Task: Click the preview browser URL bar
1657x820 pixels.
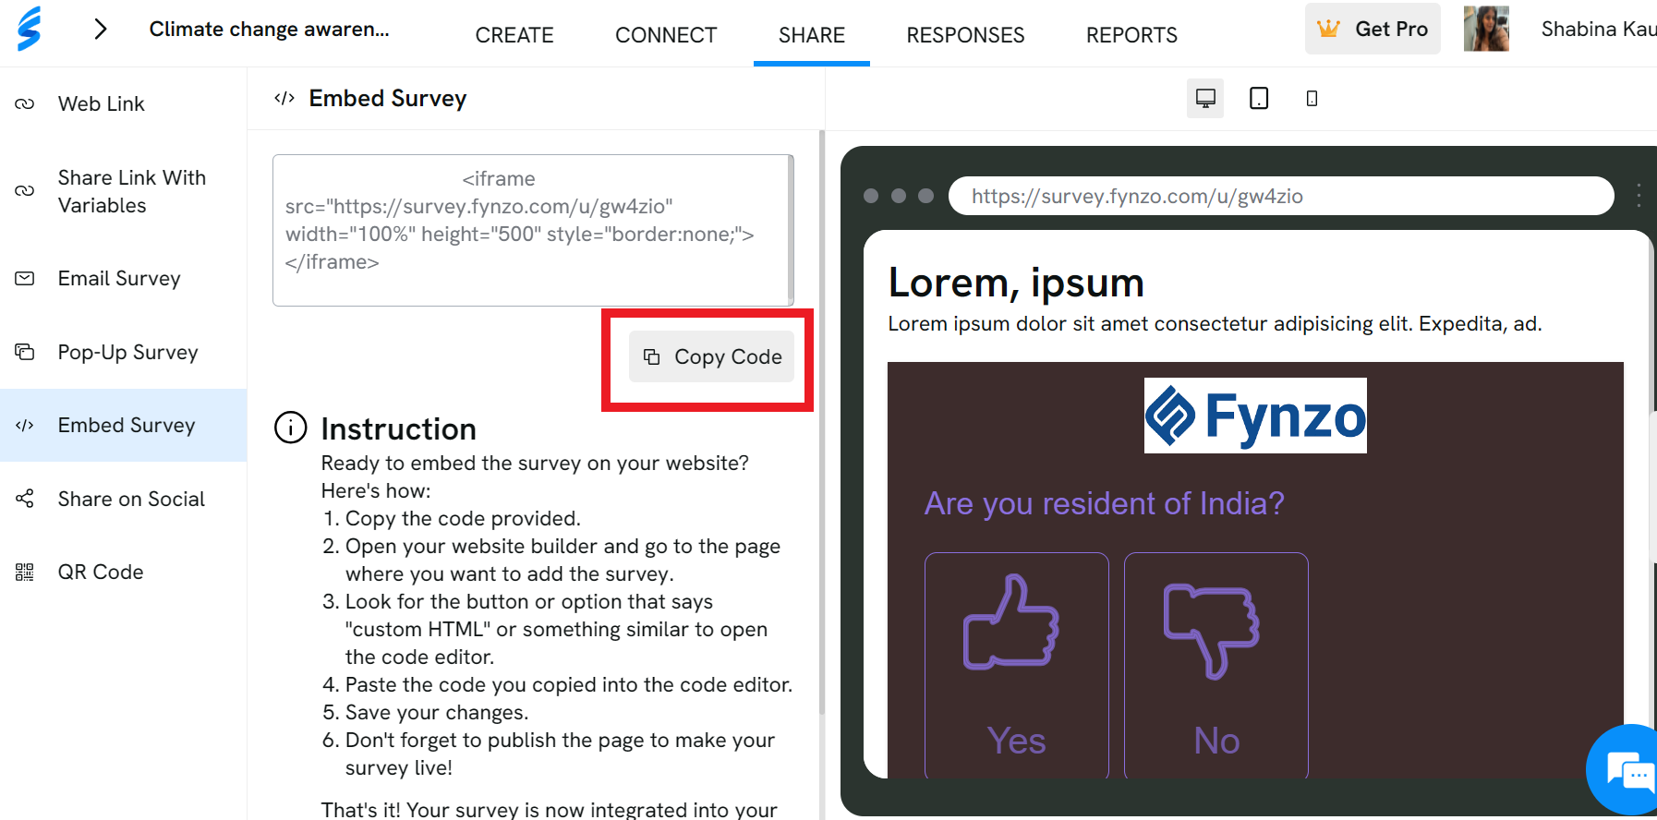Action: tap(1281, 196)
